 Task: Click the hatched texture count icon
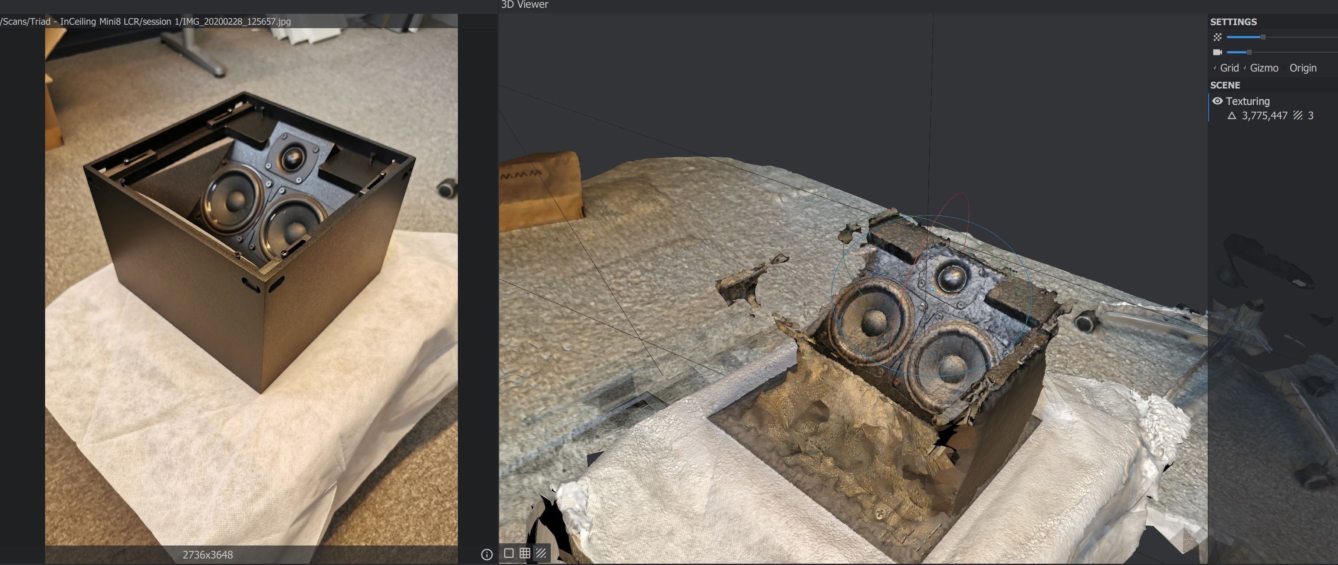click(1298, 116)
